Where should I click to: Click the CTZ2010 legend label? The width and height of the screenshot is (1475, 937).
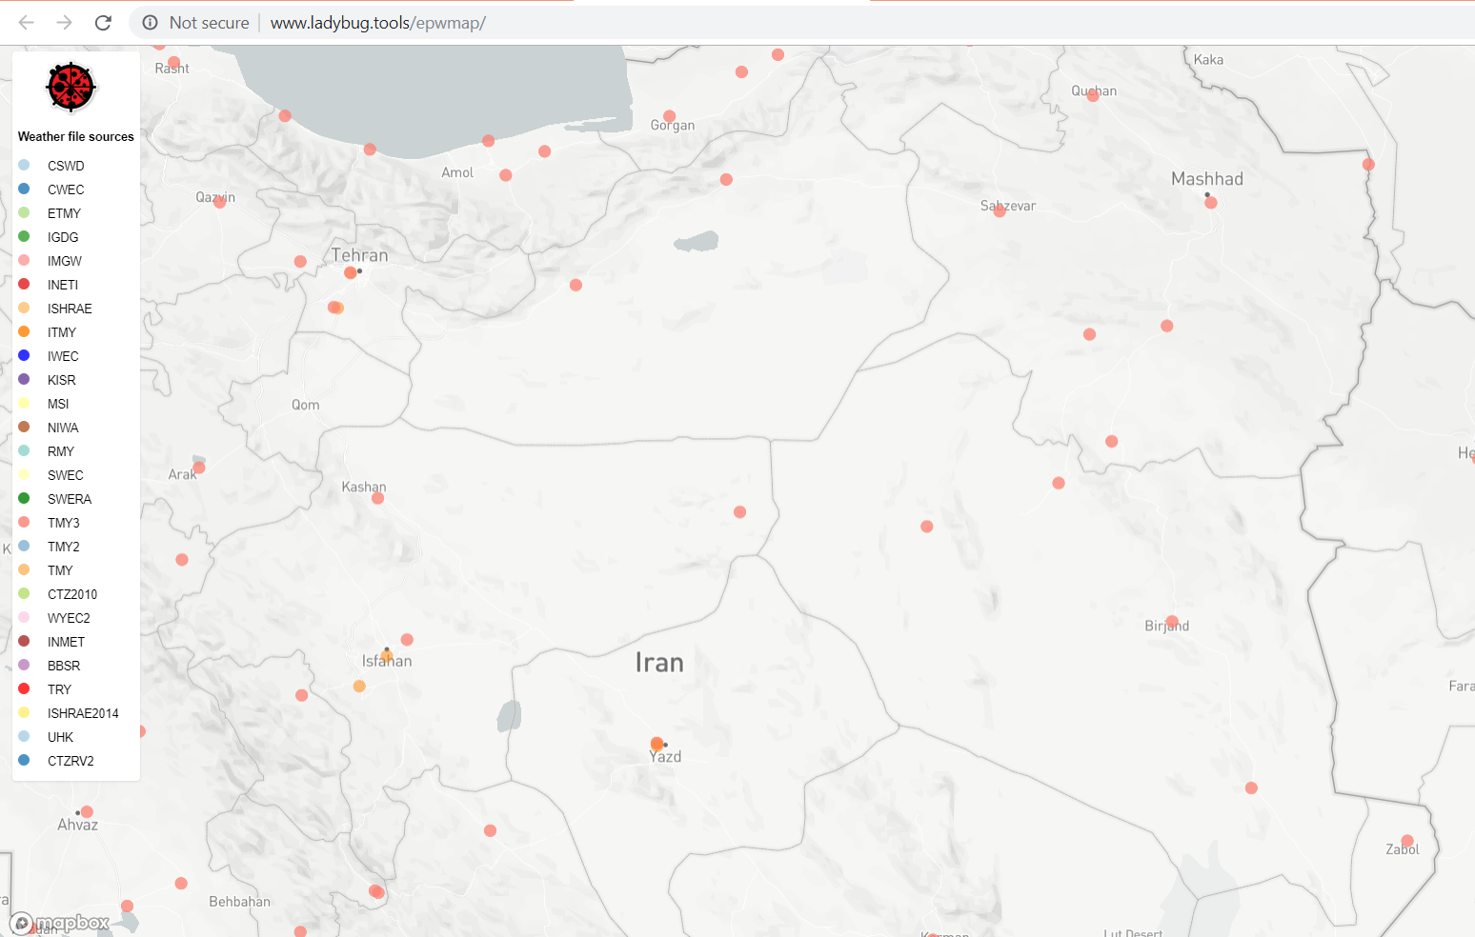click(72, 594)
